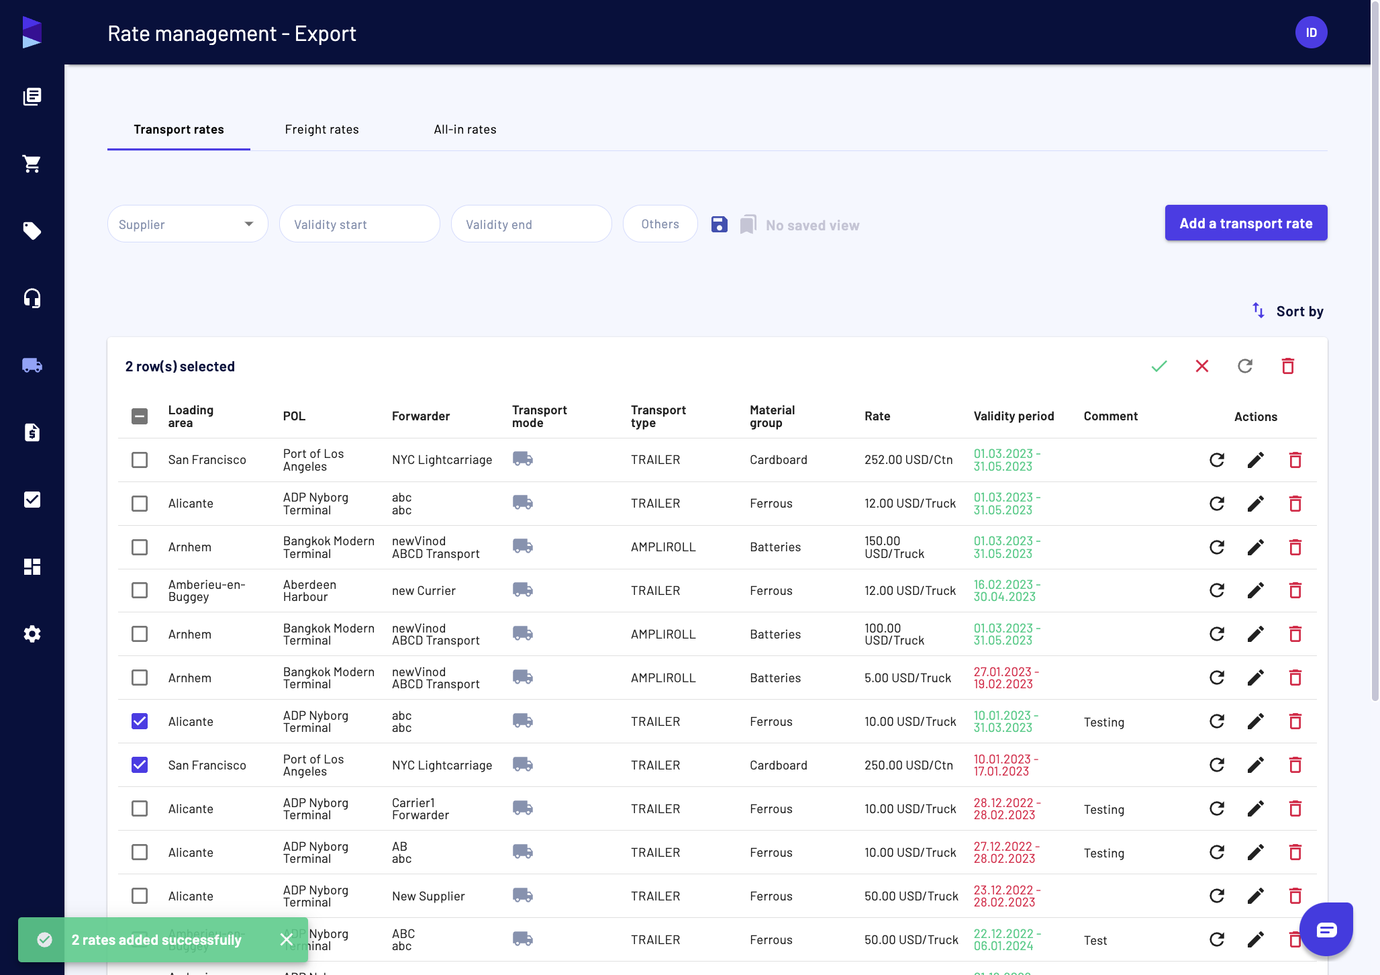Renew selected rows using the refresh icon
Image resolution: width=1380 pixels, height=975 pixels.
pos(1245,366)
